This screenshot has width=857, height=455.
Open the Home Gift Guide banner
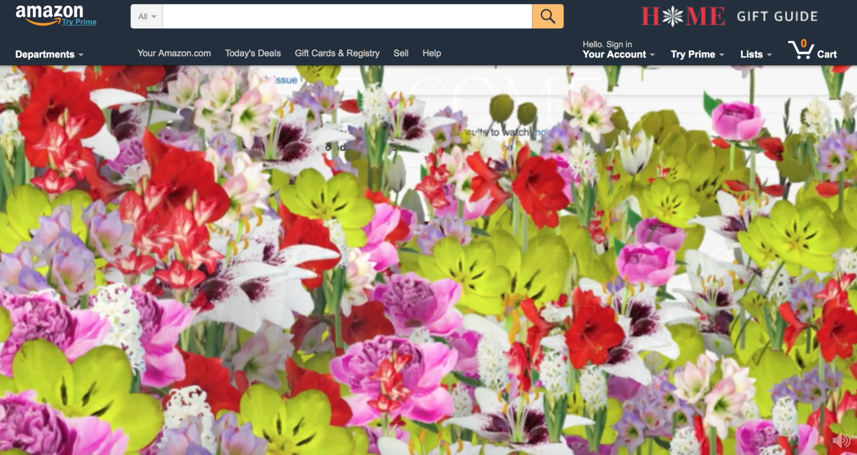point(729,17)
